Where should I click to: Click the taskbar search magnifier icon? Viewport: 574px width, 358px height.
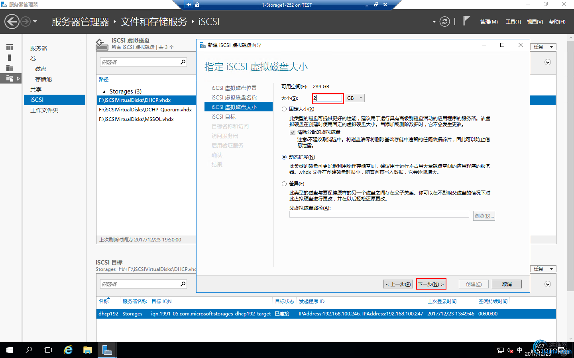pyautogui.click(x=29, y=350)
